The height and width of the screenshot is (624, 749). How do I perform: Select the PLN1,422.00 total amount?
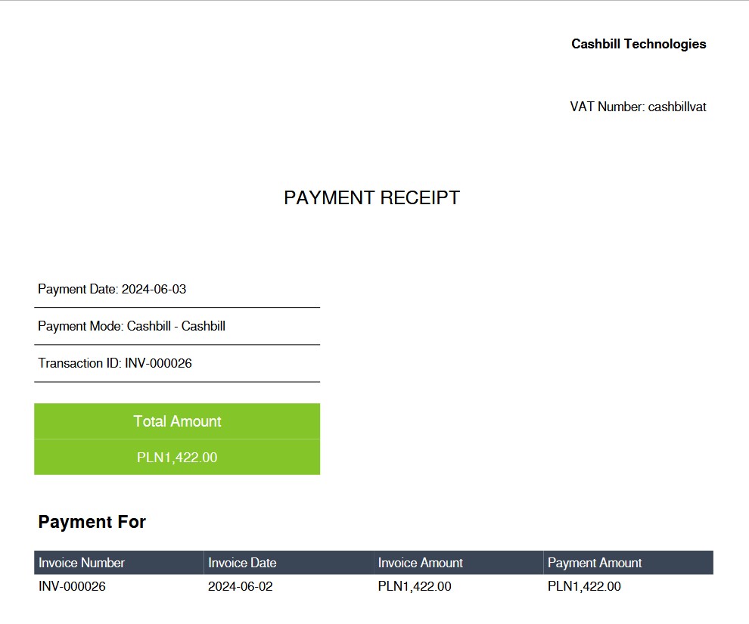(176, 458)
